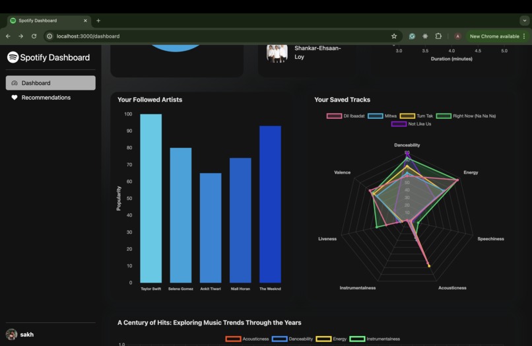Click the heart icon beside Recommendations
The height and width of the screenshot is (346, 532).
(15, 98)
